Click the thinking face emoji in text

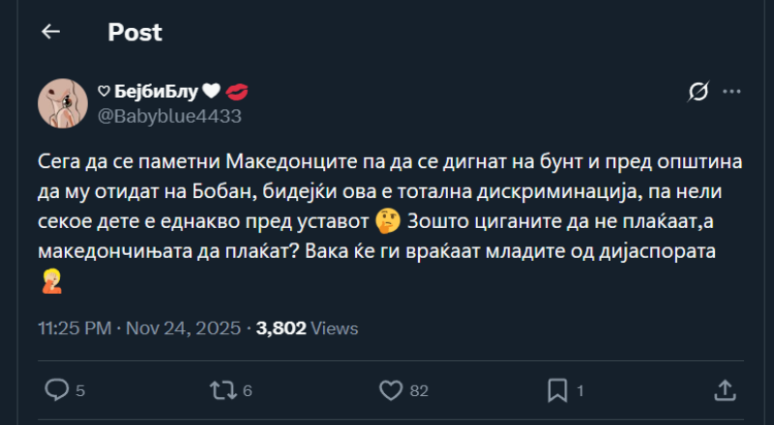pos(388,222)
